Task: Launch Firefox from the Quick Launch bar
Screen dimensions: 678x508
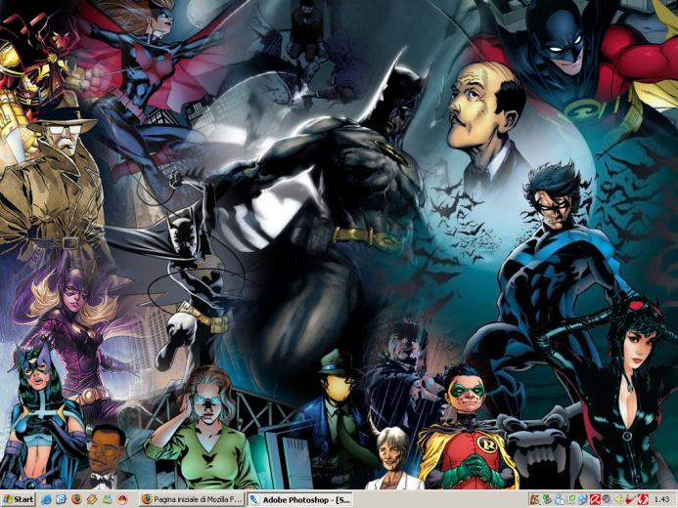Action: (77, 500)
